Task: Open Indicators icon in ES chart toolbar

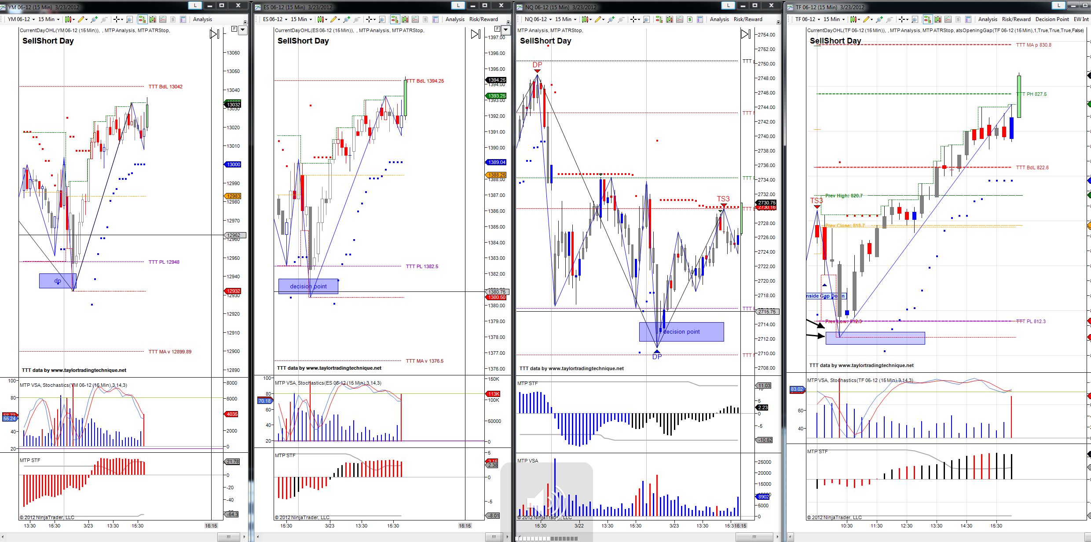Action: coord(415,19)
